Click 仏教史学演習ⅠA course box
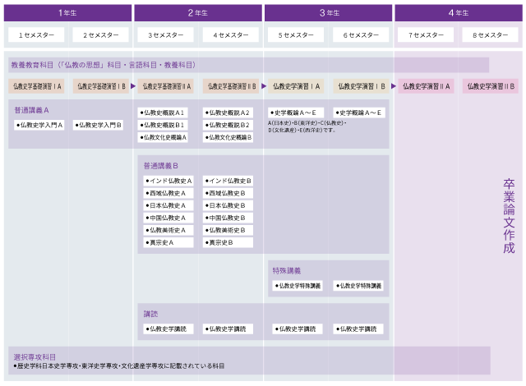 click(x=296, y=86)
